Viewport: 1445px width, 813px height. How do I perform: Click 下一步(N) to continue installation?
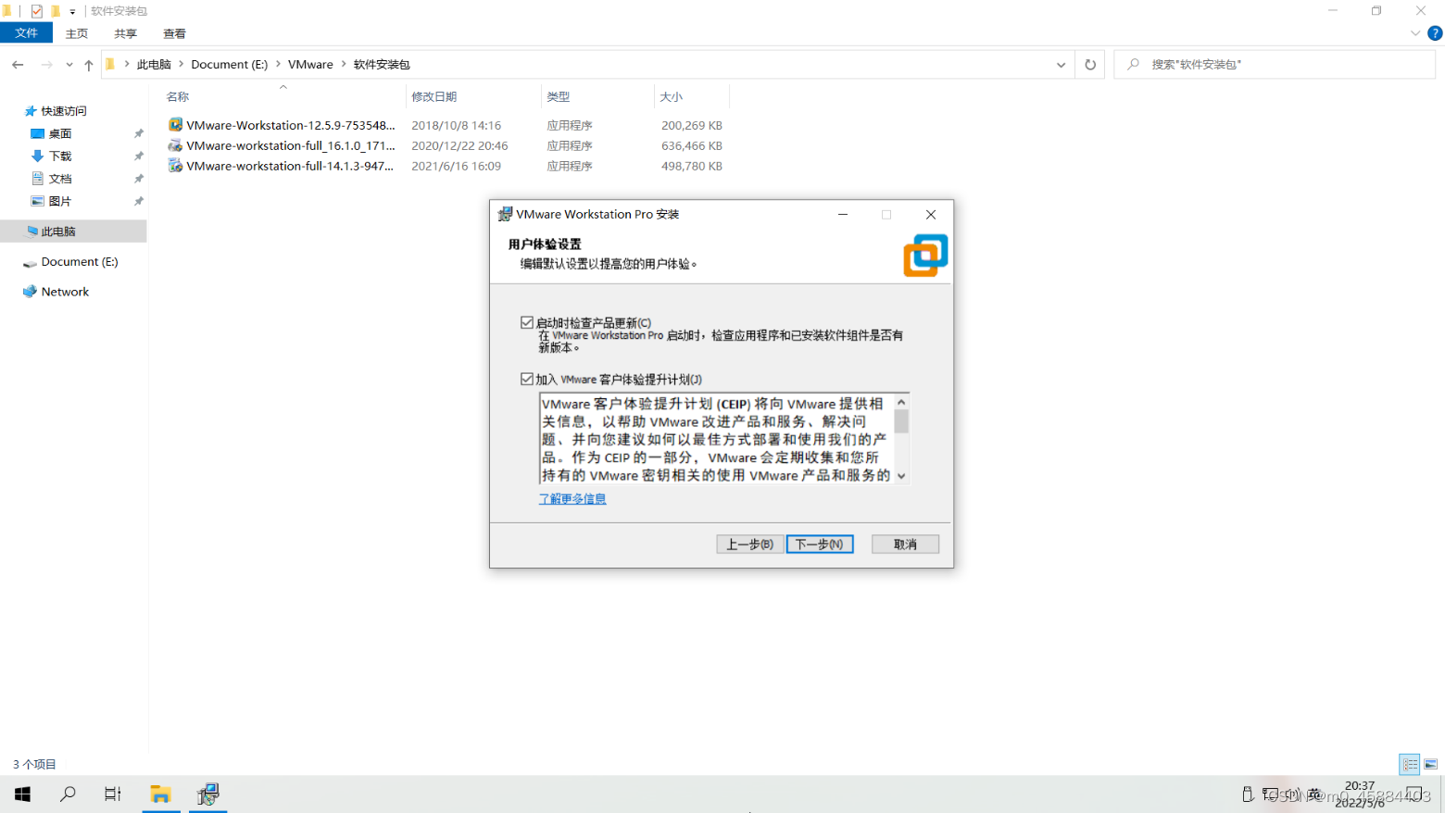820,544
